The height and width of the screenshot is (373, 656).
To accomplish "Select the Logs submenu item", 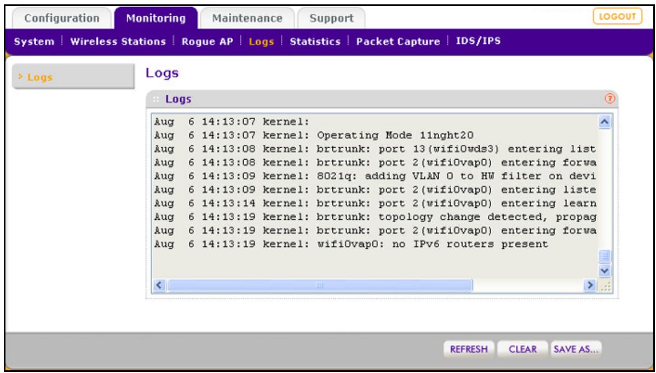I will (x=261, y=42).
